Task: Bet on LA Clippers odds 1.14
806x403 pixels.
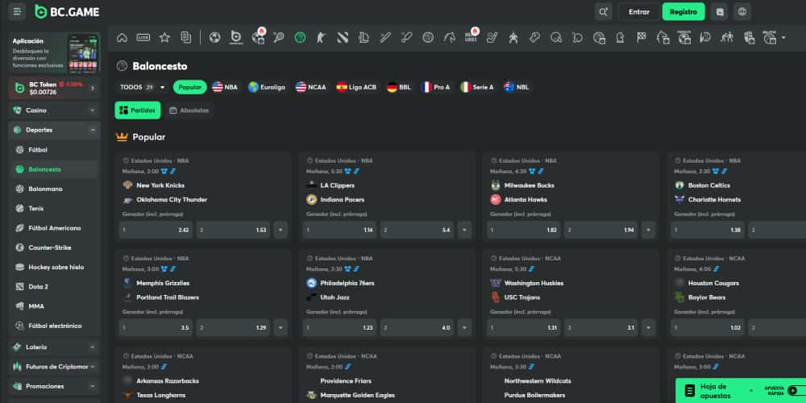Action: [339, 230]
